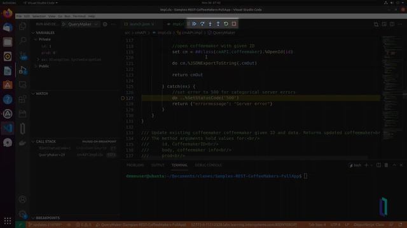407x228 pixels.
Task: Open the Explorer view in the activity bar
Action: (23, 26)
